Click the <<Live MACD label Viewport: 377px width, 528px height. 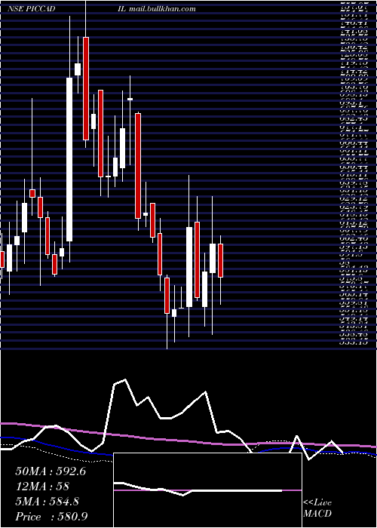click(317, 508)
